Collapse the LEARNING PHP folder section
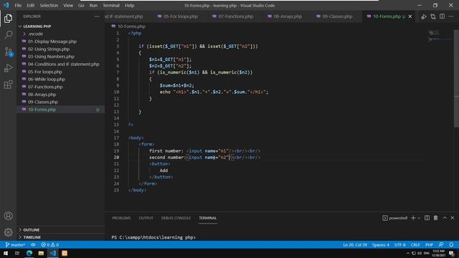 (x=60, y=27)
